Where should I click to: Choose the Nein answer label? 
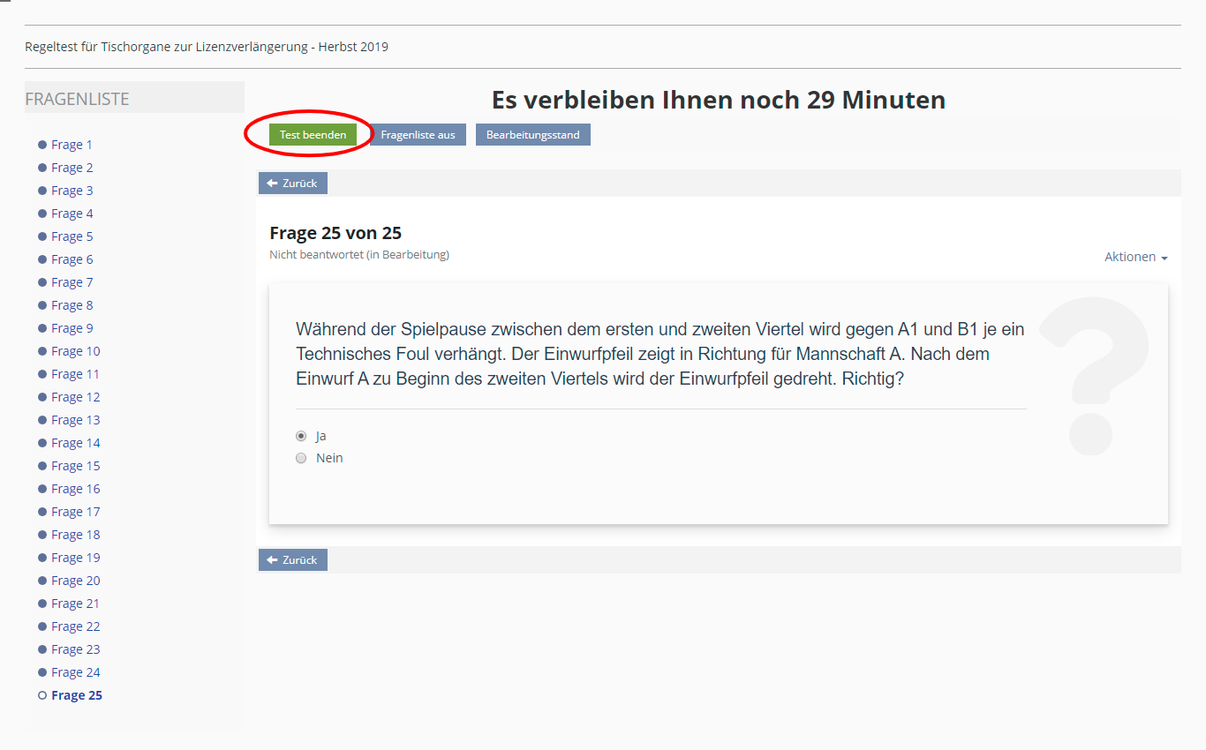point(329,458)
